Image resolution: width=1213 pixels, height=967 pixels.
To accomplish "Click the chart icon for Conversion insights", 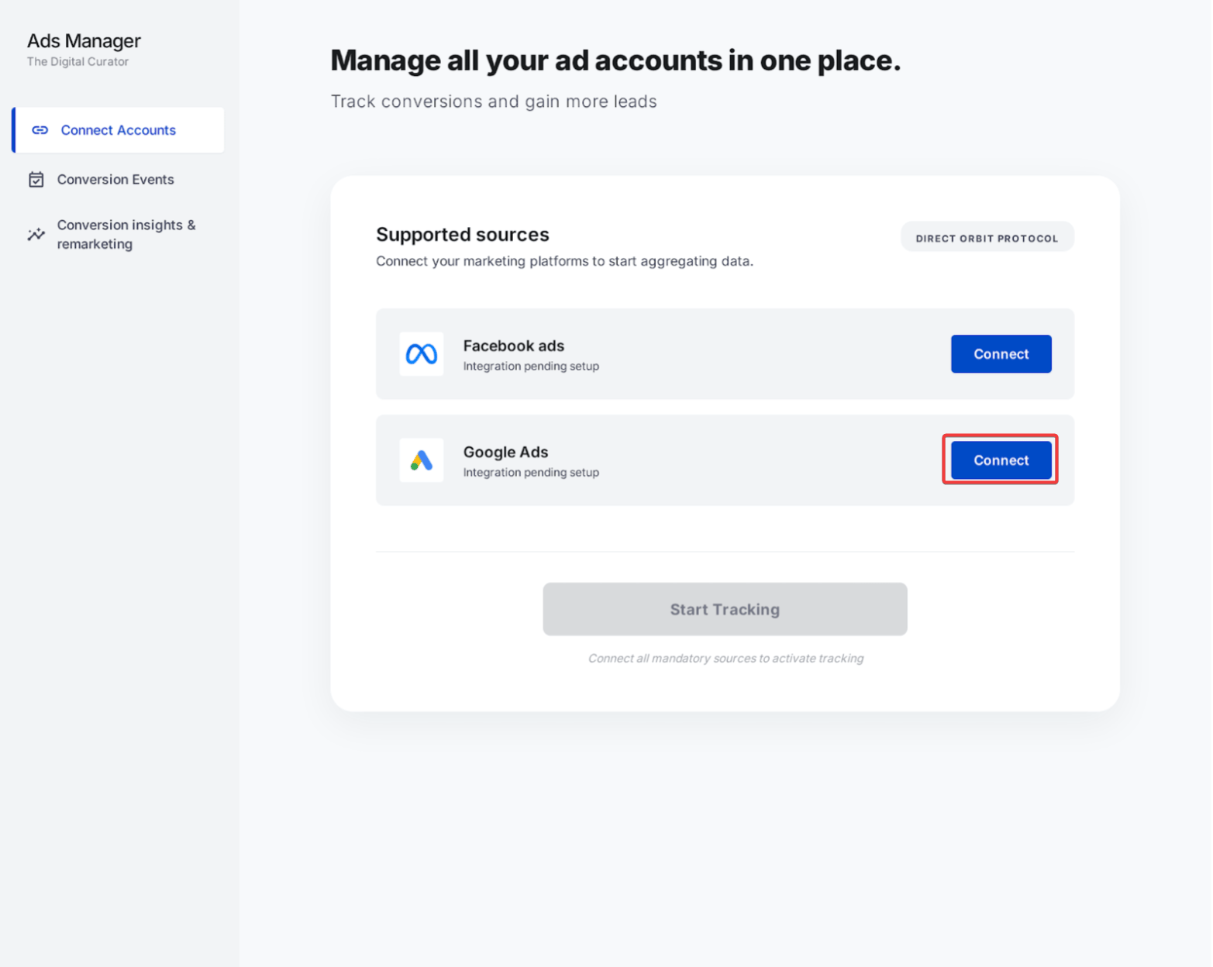I will (x=36, y=234).
